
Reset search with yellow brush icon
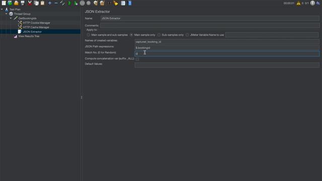click(x=116, y=3)
